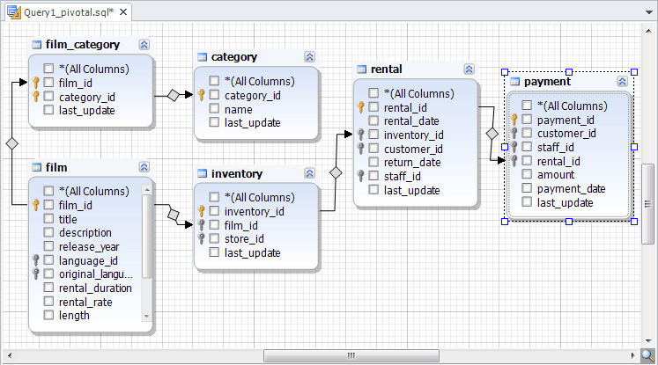Collapse the film_category table

(x=144, y=45)
